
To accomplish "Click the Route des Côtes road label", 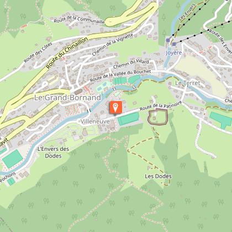I will point(38,52).
